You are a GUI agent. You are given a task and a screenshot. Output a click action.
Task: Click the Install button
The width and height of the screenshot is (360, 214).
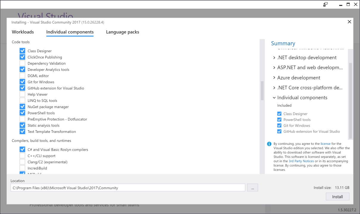tap(337, 197)
